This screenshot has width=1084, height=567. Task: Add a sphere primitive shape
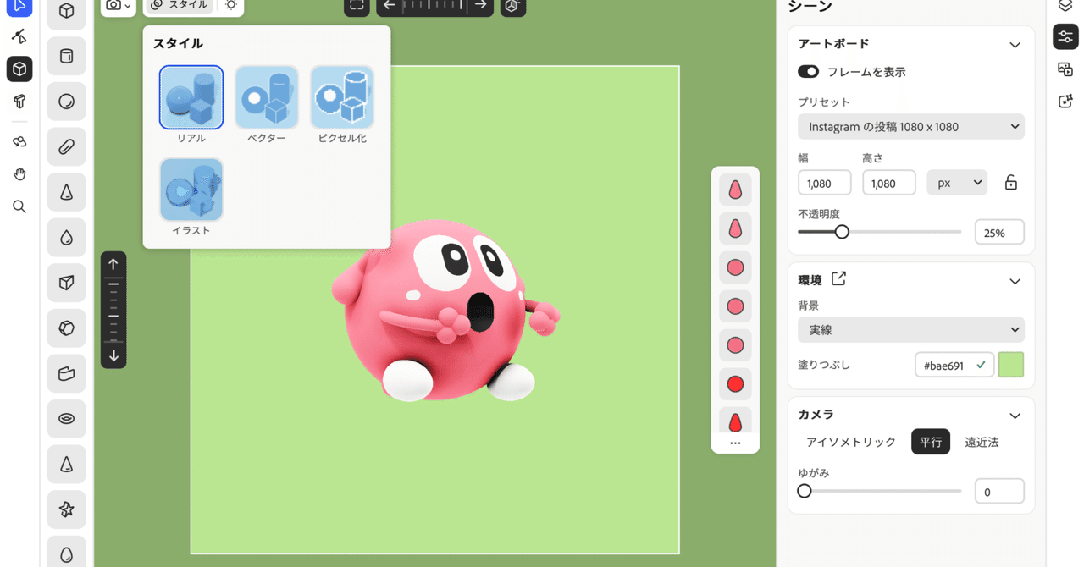pyautogui.click(x=67, y=102)
